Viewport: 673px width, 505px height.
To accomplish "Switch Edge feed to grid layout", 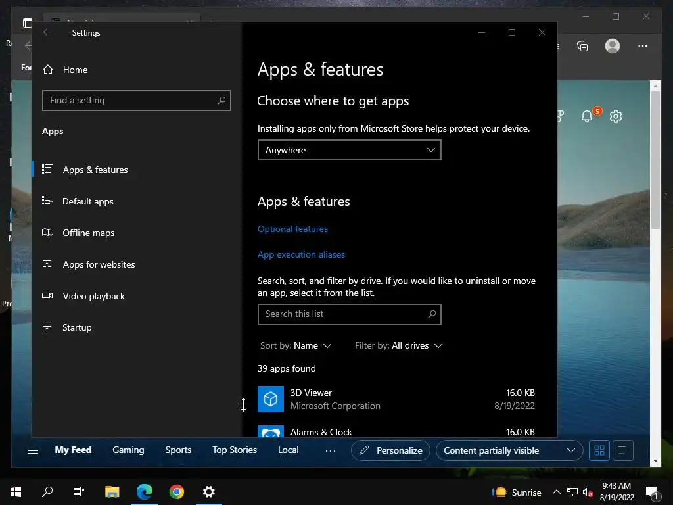I will point(599,450).
